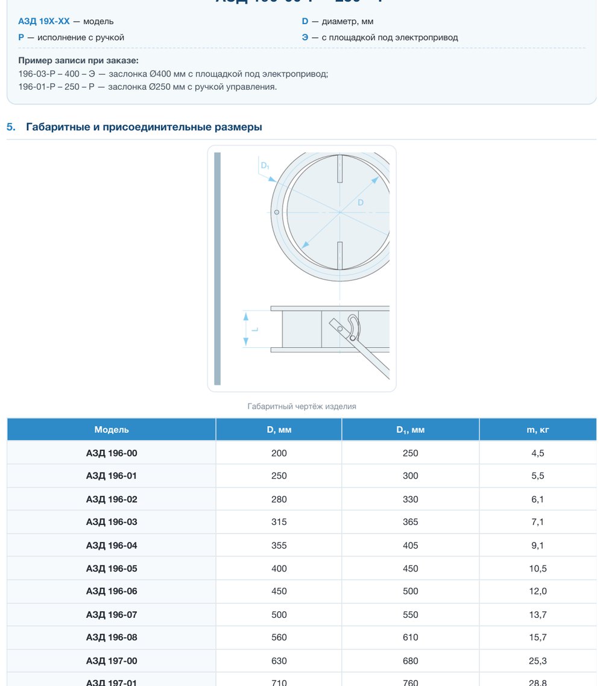
Task: Select the 'АЗД 196-08' model cell
Action: pos(112,637)
